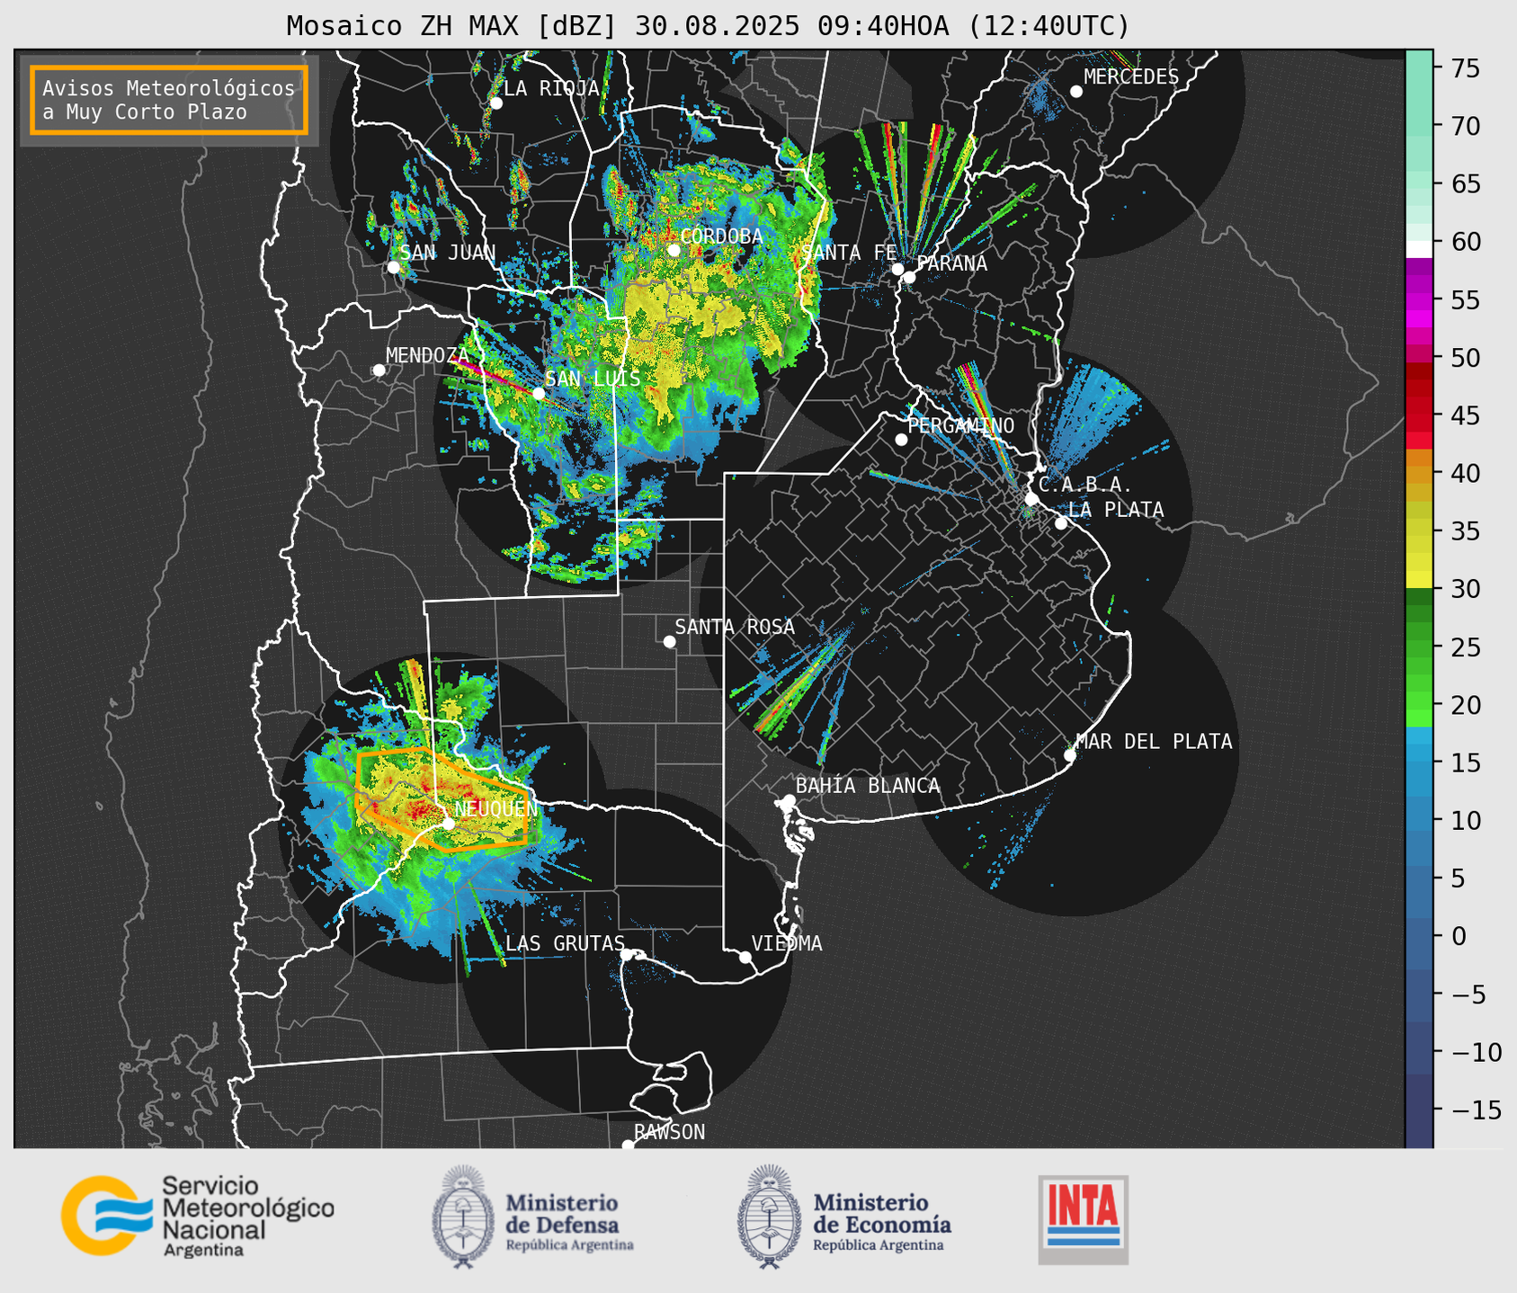This screenshot has width=1517, height=1293.
Task: Select the Córdoba city marker dot
Action: 674,250
